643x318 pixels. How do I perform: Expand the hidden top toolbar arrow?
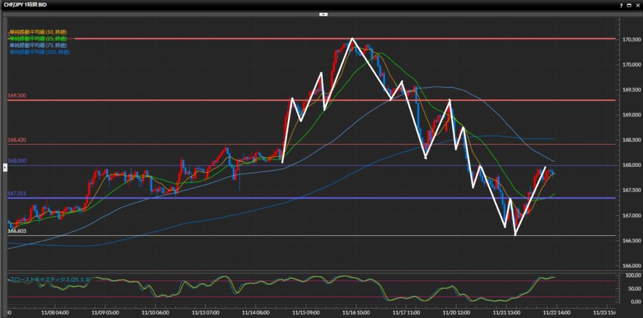[x=323, y=13]
